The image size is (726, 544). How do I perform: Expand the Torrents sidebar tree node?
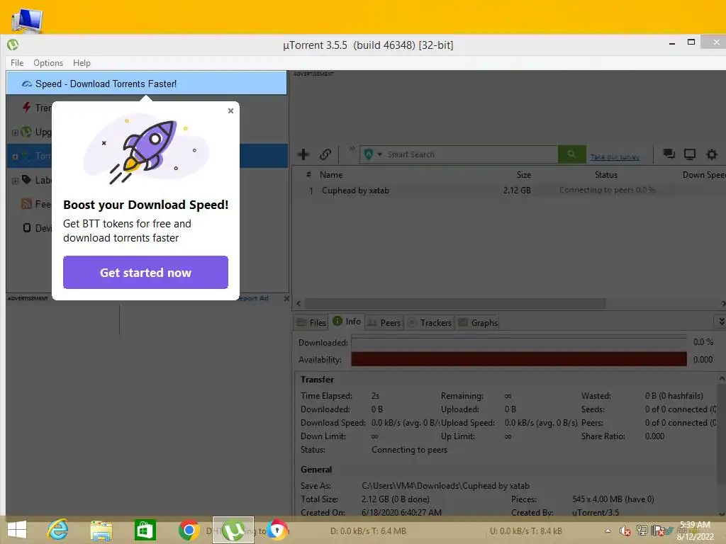click(15, 157)
